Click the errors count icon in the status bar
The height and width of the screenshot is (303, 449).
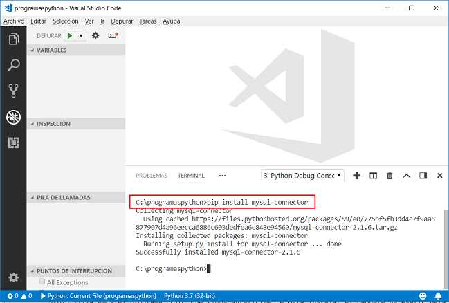tap(12, 296)
